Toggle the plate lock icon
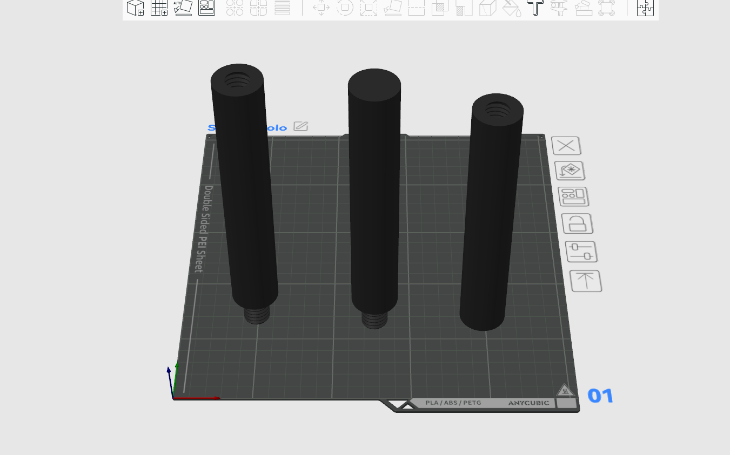Viewport: 730px width, 455px height. coord(577,223)
